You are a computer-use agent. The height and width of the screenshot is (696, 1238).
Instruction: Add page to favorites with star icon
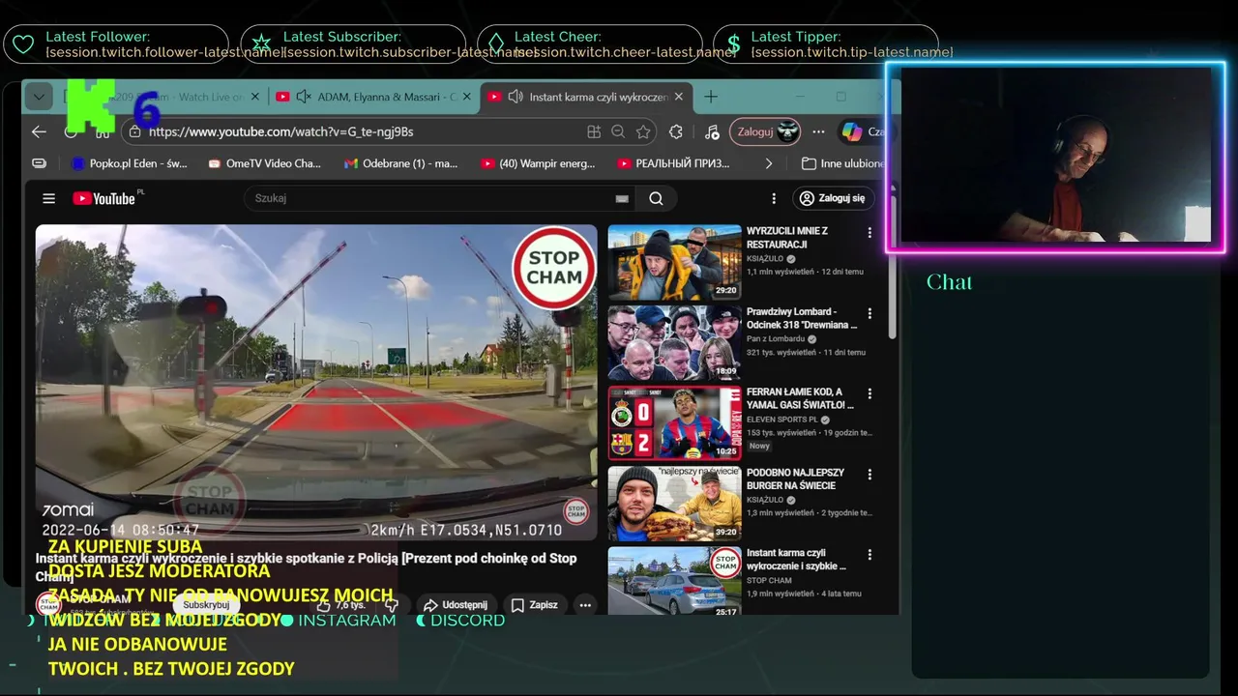(x=643, y=131)
